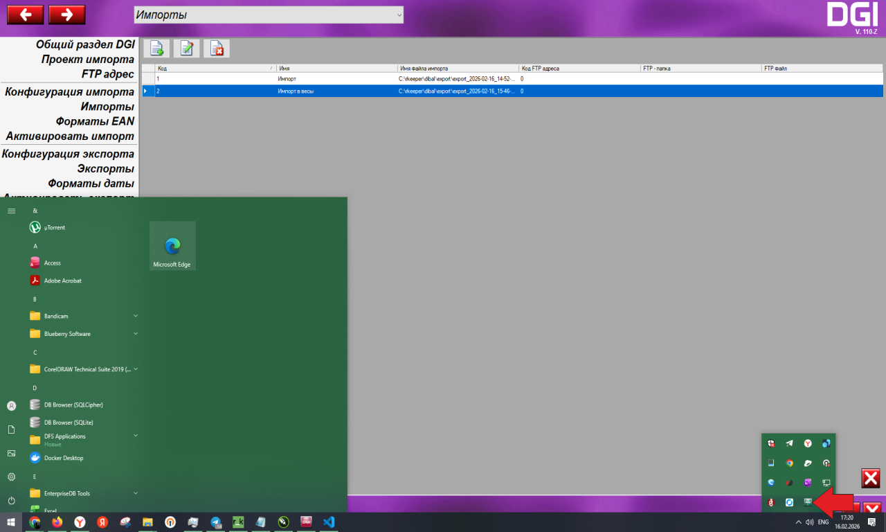Click the Telegram icon in tray popup
The width and height of the screenshot is (886, 532).
pos(789,443)
